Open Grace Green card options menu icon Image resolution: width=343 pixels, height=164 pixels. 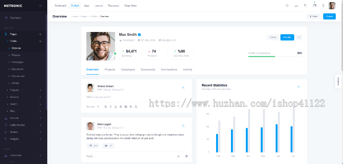point(184,88)
